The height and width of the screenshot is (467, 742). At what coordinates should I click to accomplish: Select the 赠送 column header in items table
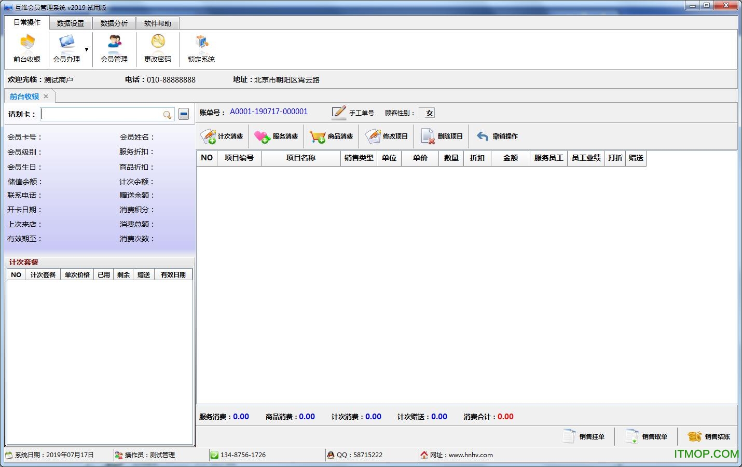pos(636,158)
